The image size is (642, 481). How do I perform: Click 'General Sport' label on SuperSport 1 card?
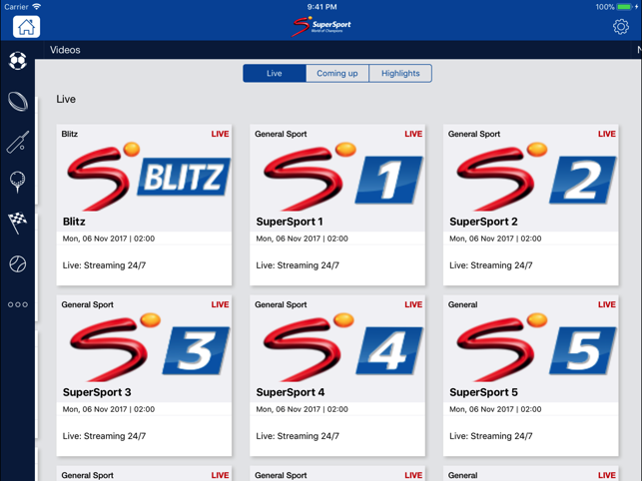click(x=281, y=134)
